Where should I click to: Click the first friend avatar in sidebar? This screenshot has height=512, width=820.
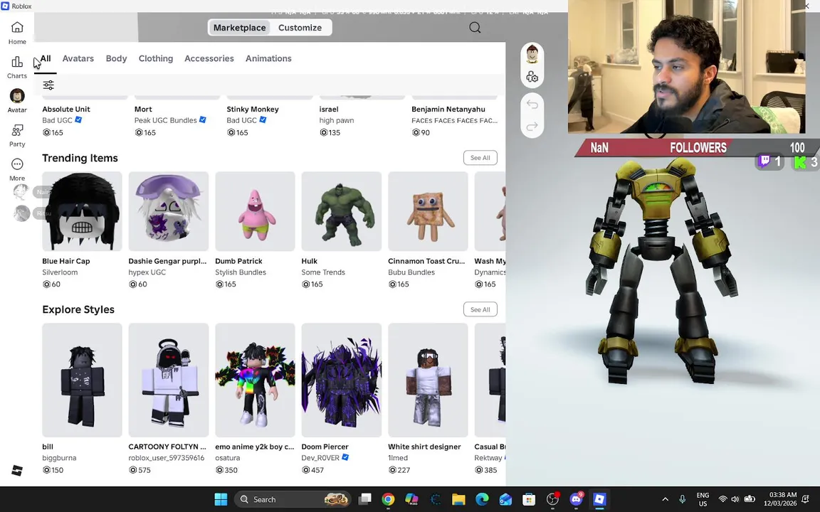(21, 192)
